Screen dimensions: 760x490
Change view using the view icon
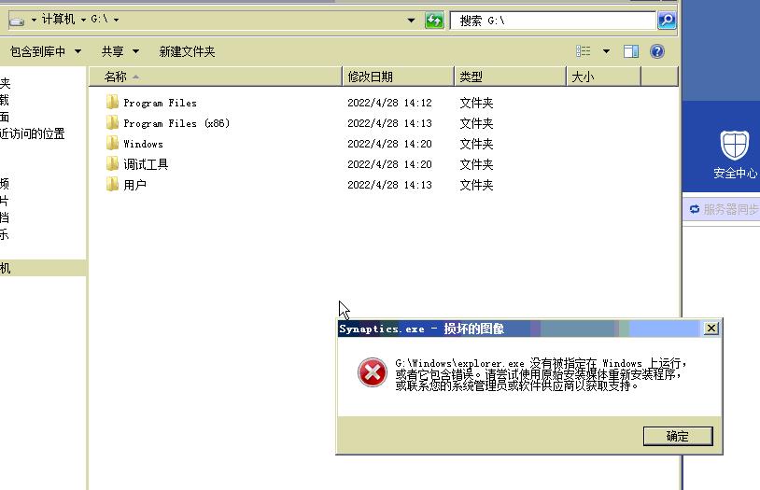pyautogui.click(x=584, y=51)
